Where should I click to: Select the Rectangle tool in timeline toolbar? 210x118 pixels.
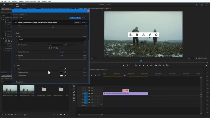pos(74,95)
